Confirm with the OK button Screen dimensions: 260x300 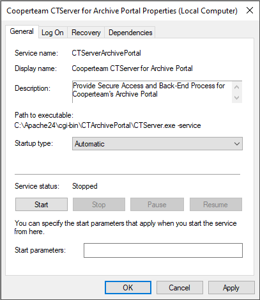pyautogui.click(x=128, y=287)
